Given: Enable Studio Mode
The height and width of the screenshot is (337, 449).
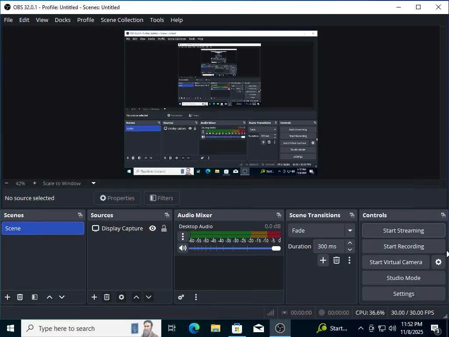Looking at the screenshot, I should pyautogui.click(x=403, y=278).
